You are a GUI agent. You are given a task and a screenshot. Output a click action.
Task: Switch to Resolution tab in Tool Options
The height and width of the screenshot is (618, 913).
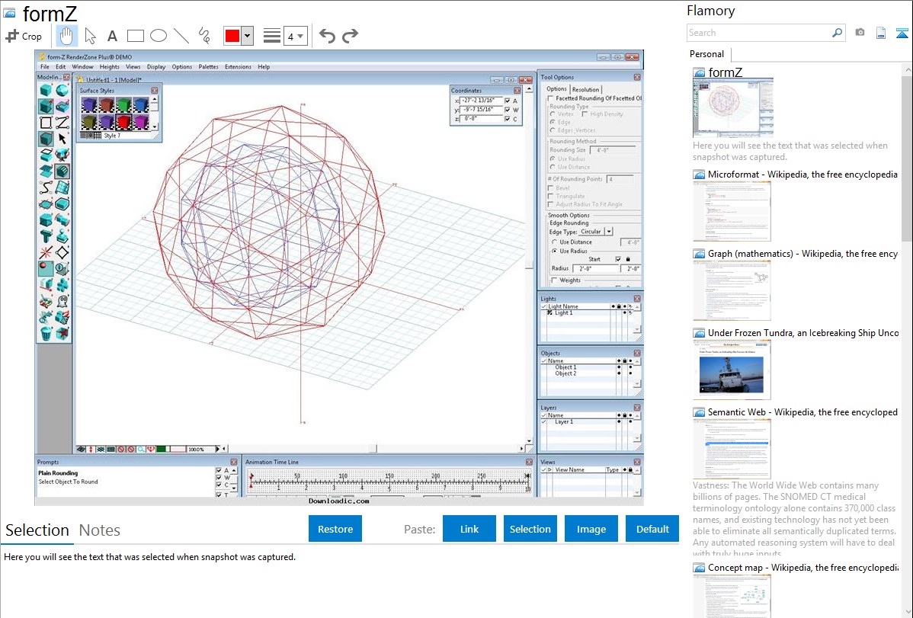585,90
